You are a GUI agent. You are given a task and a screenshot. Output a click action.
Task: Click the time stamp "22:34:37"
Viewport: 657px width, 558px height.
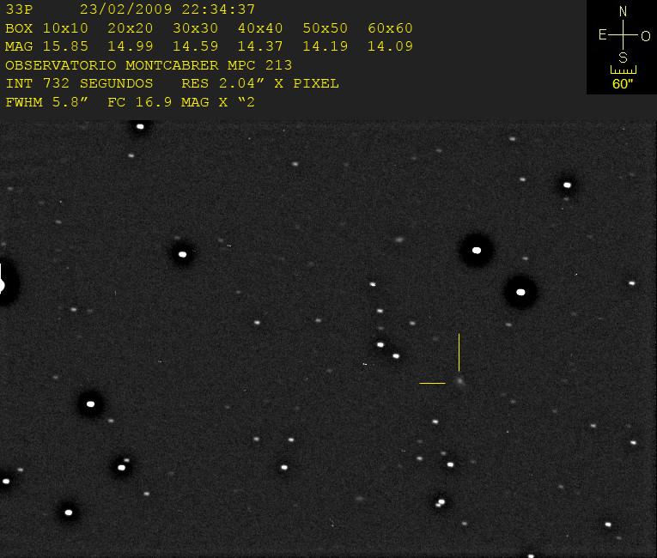click(x=218, y=9)
